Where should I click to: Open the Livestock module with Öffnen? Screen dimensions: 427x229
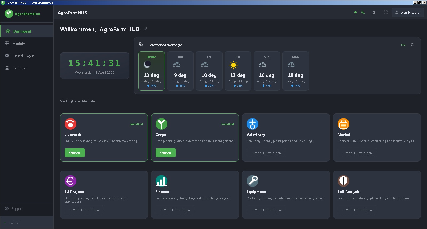(x=75, y=153)
